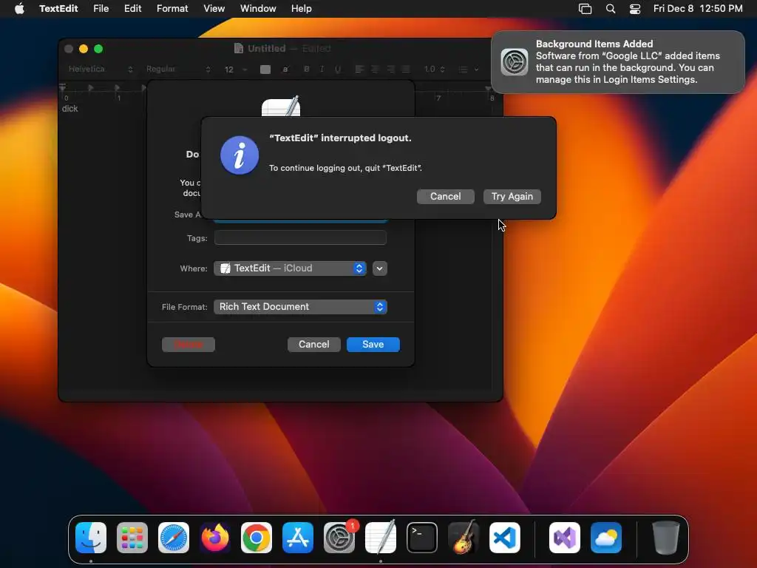Open Google Chrome from the Dock
Image resolution: width=757 pixels, height=568 pixels.
point(257,538)
